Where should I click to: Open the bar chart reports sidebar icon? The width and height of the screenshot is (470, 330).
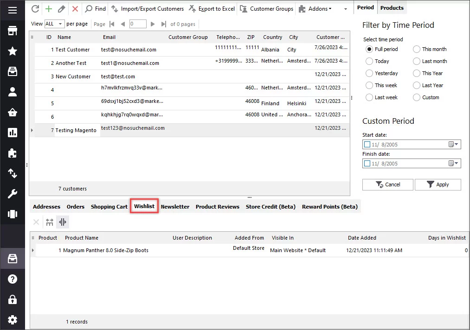[x=12, y=133]
